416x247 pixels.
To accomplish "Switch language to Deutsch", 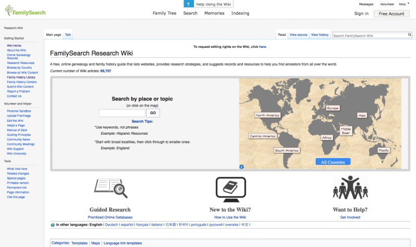I will point(111,225).
